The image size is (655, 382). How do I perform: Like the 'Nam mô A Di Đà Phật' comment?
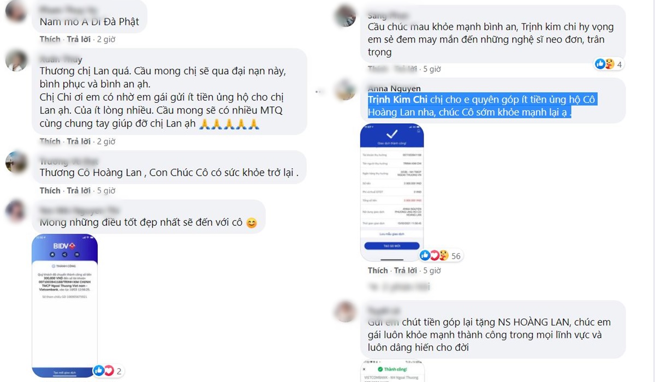[50, 39]
